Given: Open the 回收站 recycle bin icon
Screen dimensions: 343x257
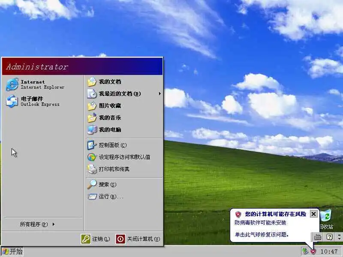Looking at the screenshot, I should [x=326, y=216].
